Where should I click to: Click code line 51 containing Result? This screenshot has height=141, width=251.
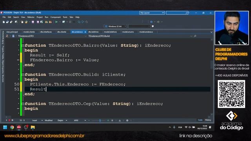click(118, 89)
